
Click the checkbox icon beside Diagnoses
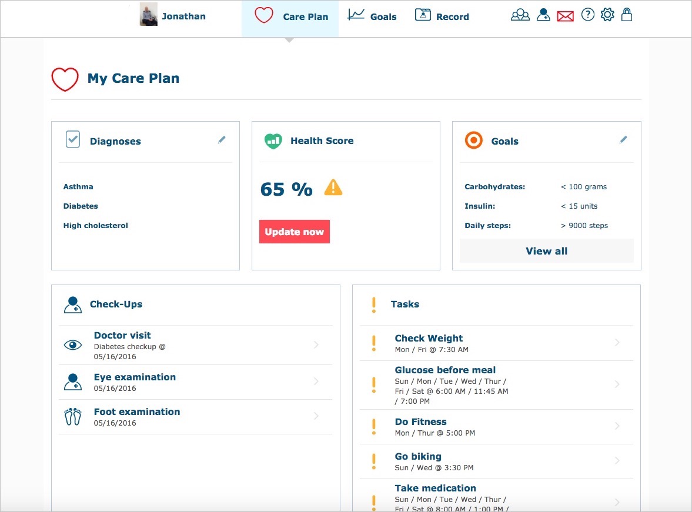click(72, 140)
